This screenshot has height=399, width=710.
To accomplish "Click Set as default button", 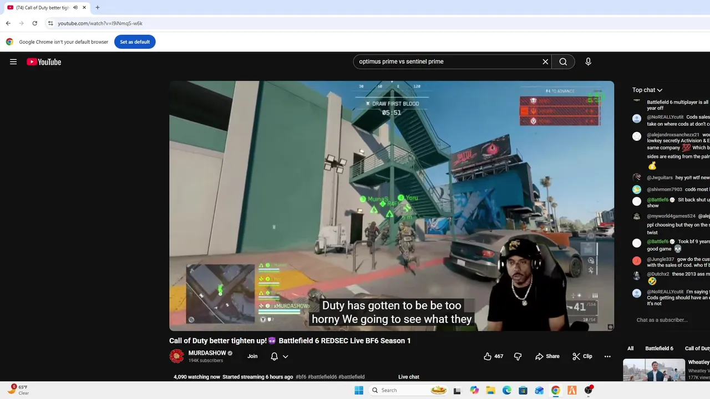I will coord(135,42).
